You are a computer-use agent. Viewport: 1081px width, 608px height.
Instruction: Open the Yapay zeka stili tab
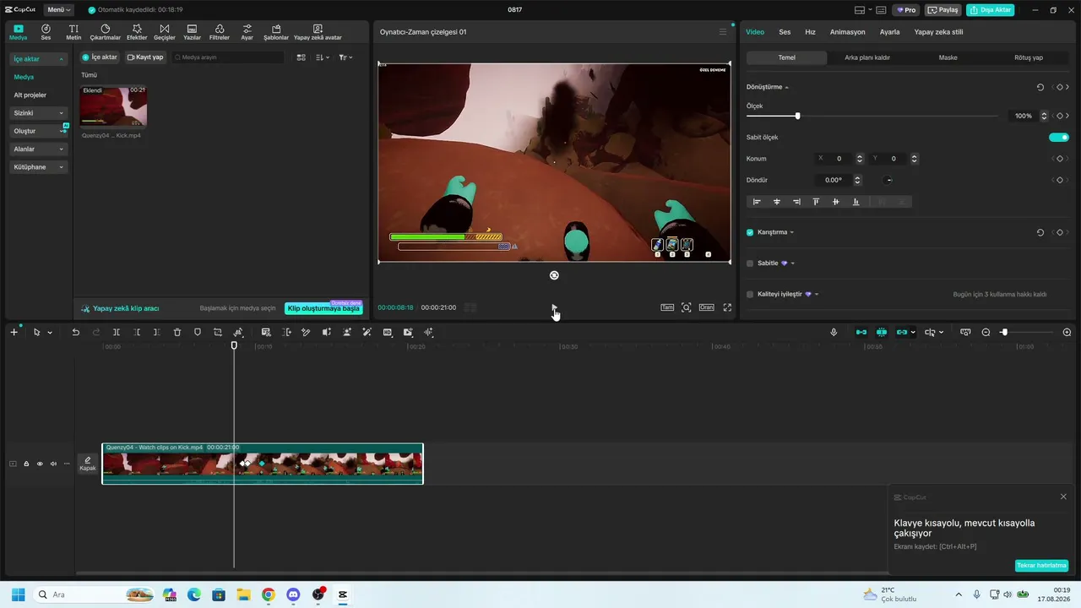pos(938,32)
